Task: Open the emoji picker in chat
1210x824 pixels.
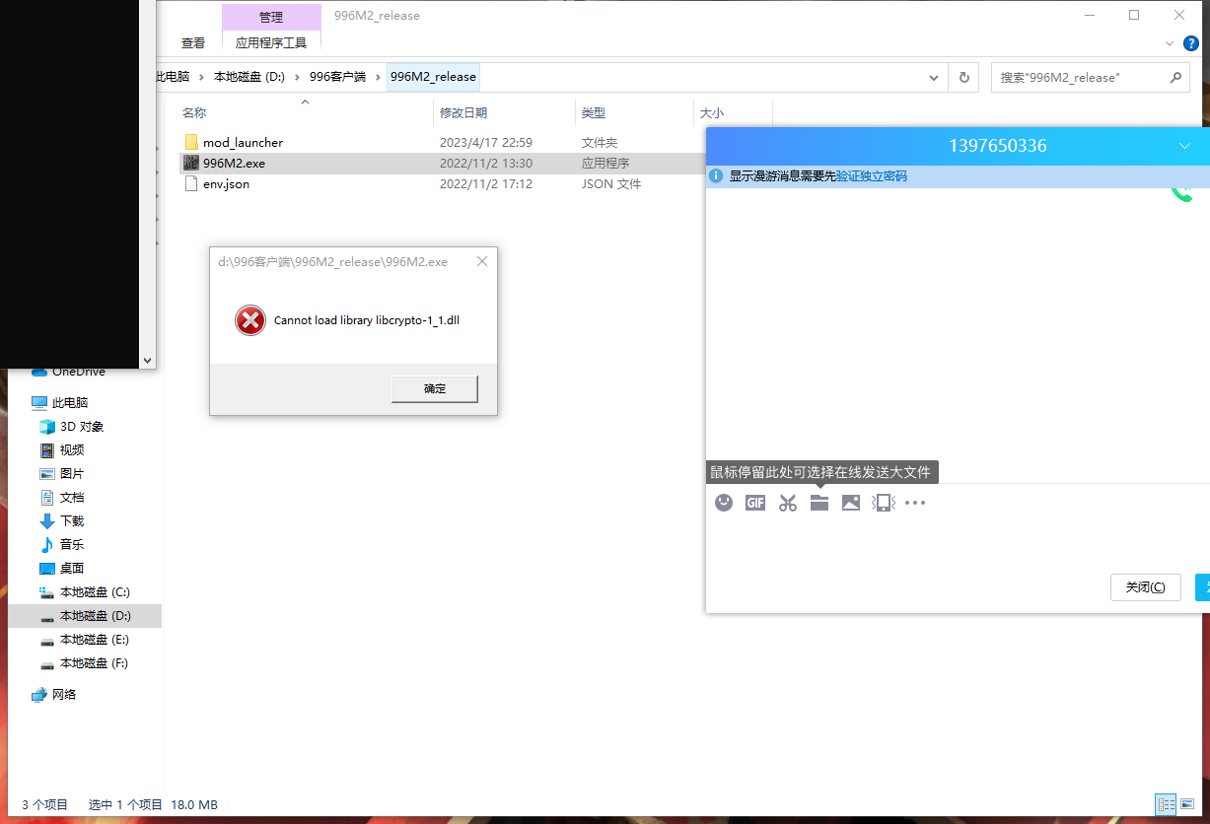Action: tap(724, 503)
